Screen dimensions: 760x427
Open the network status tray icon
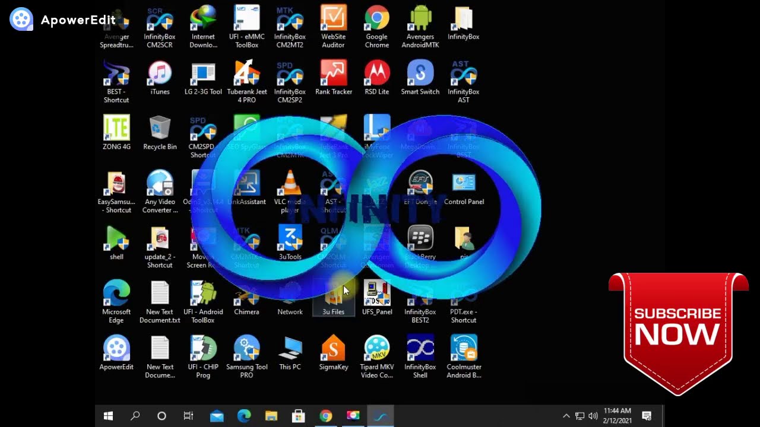click(579, 416)
